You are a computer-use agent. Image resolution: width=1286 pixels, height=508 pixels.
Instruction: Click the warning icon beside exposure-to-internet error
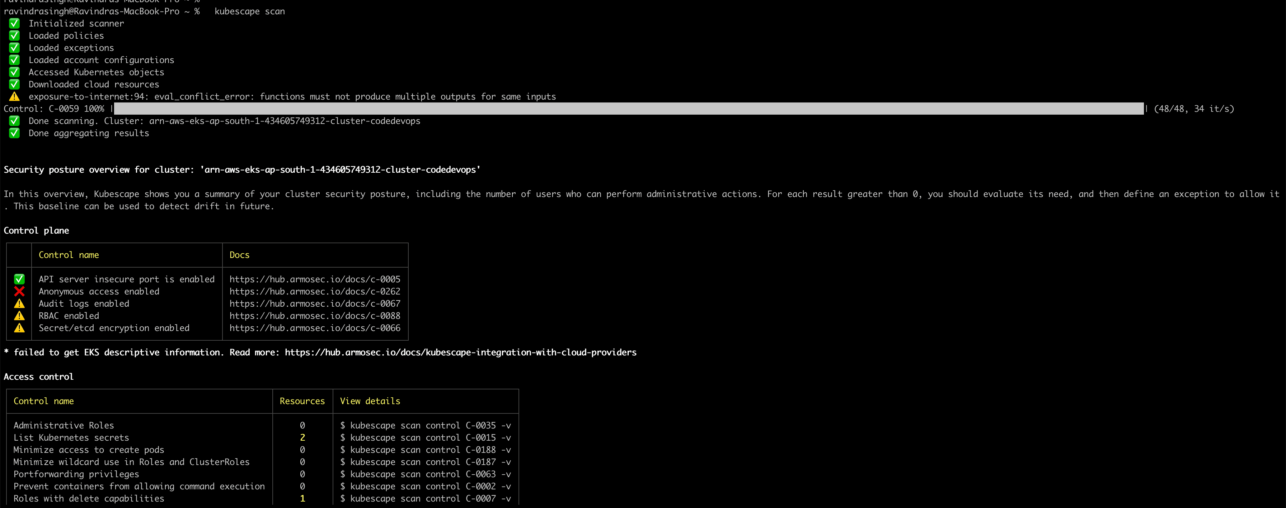[14, 96]
